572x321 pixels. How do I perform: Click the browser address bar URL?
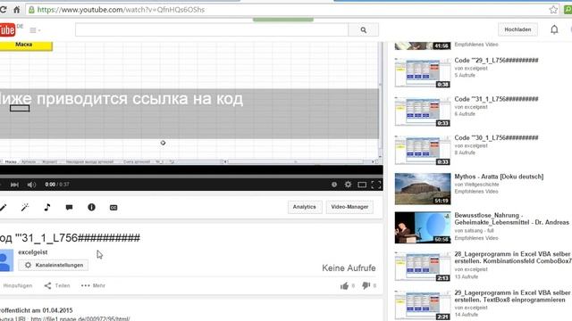click(122, 10)
